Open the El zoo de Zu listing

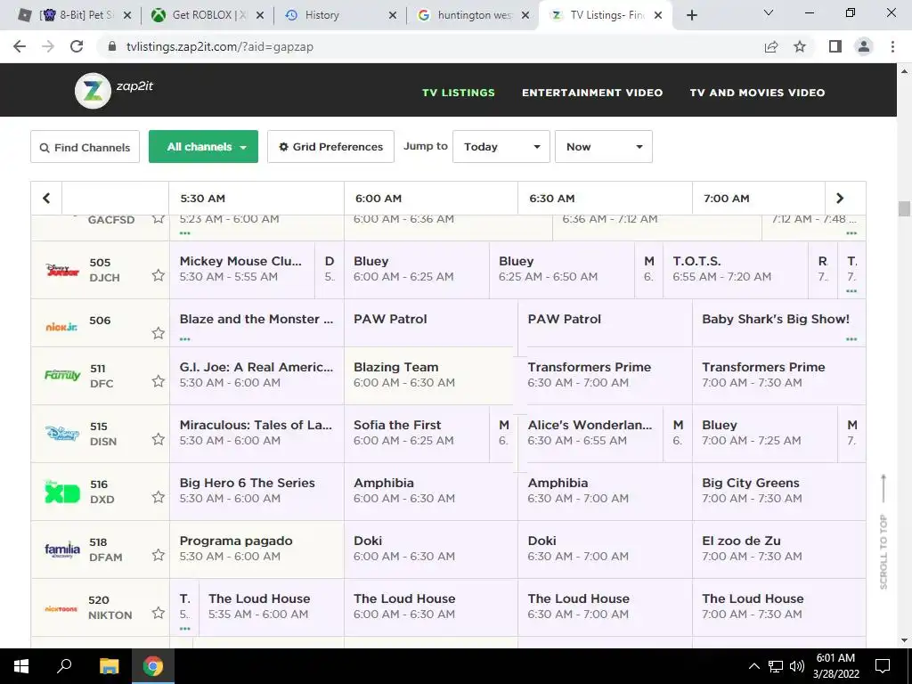tap(778, 549)
